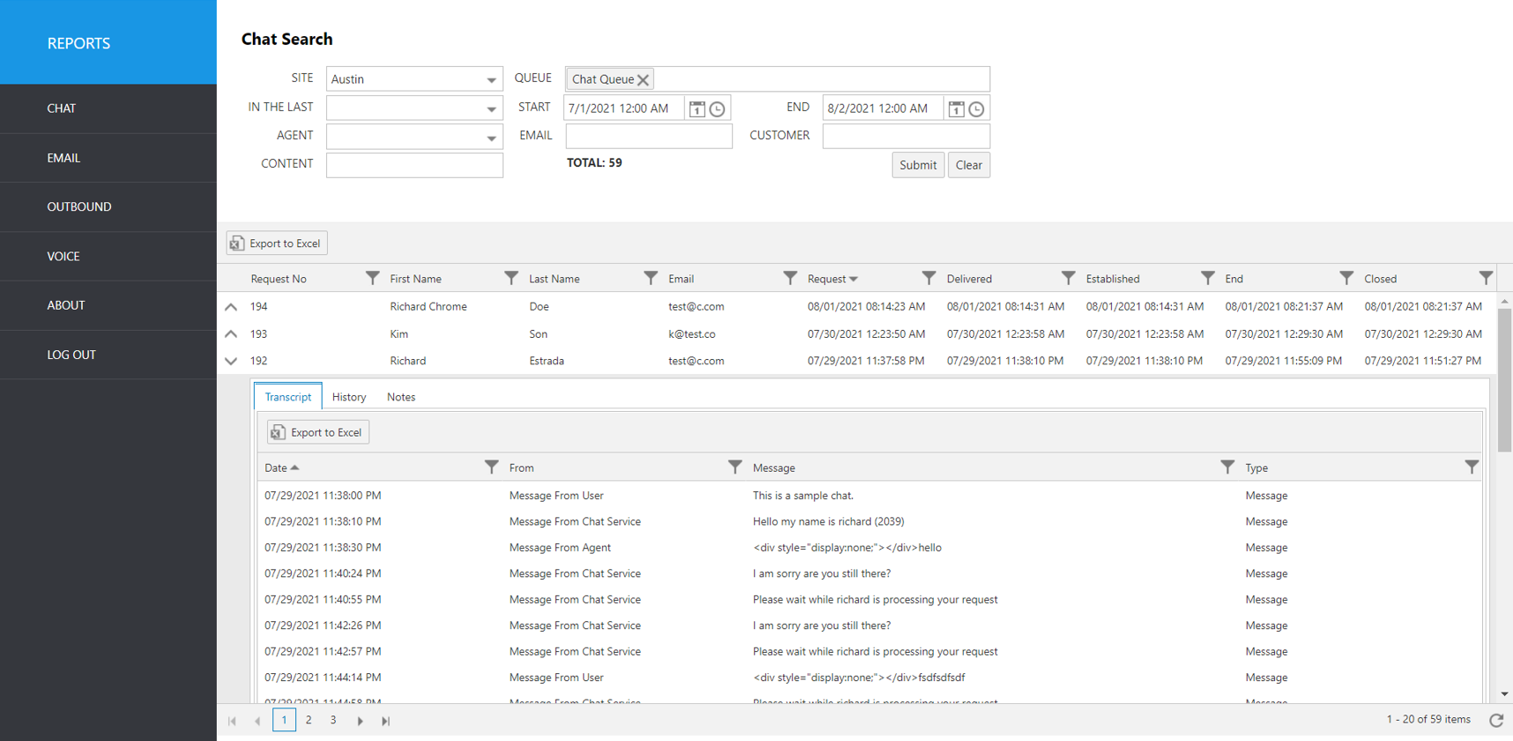Open the END date calendar picker
Image resolution: width=1513 pixels, height=741 pixels.
pos(956,109)
